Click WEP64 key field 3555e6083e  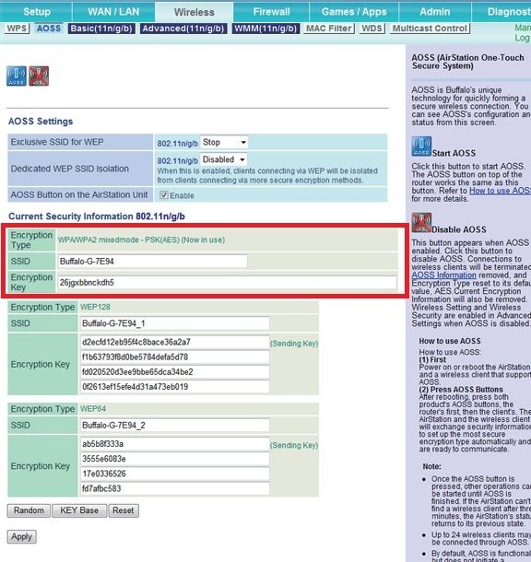[175, 459]
